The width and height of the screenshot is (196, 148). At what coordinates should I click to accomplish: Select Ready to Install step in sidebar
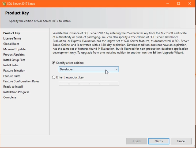coord(13,87)
